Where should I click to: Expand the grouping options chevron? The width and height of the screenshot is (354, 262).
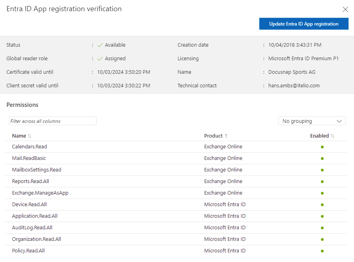[339, 121]
